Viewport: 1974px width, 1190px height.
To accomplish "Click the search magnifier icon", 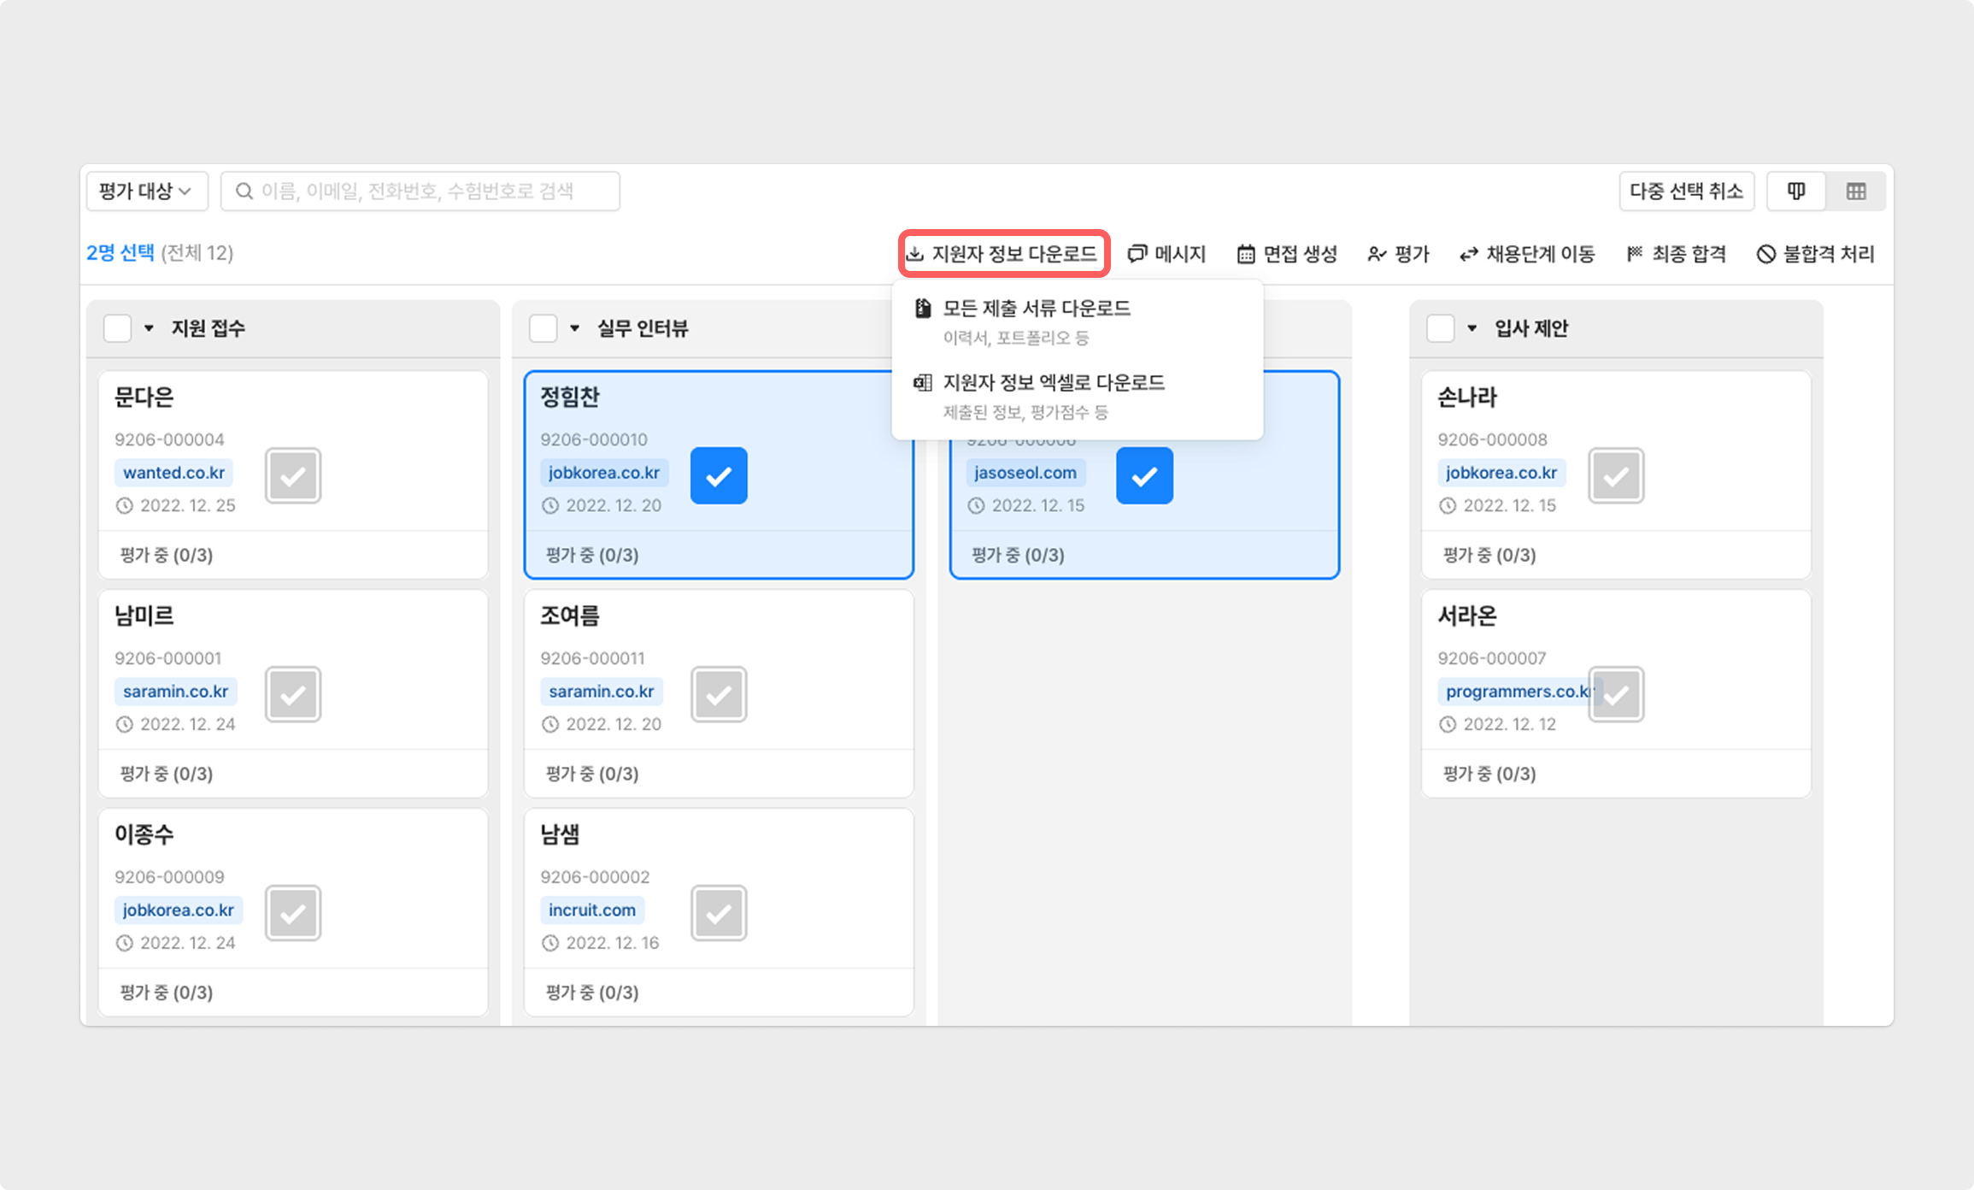I will coord(244,191).
